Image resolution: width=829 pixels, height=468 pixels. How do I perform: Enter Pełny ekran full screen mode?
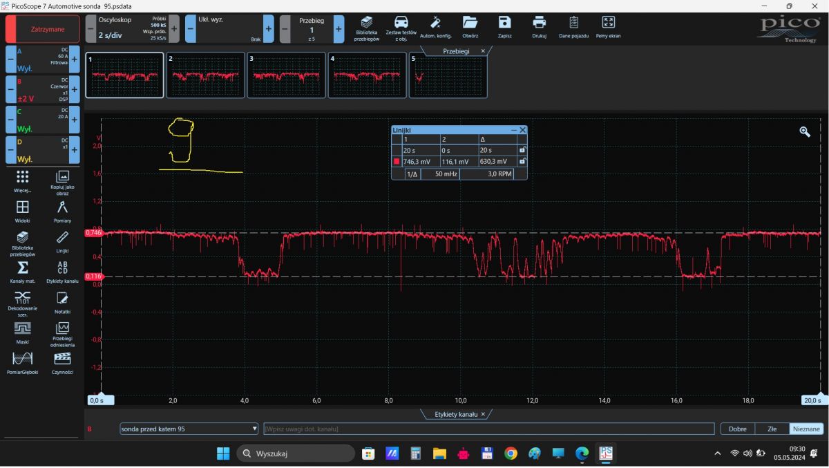608,24
